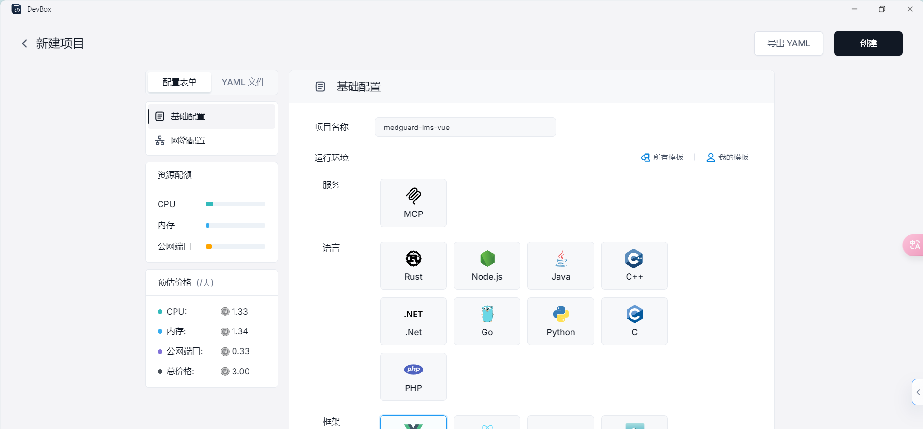Choose the C++ language runtime

tap(634, 266)
